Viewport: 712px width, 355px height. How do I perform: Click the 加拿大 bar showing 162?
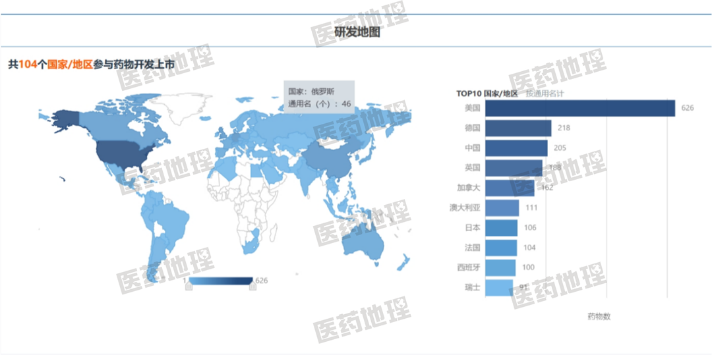[510, 188]
